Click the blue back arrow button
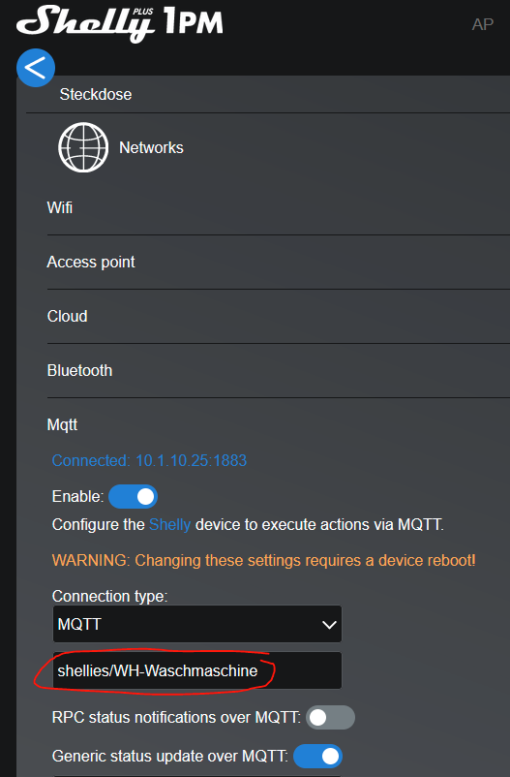 [x=36, y=68]
